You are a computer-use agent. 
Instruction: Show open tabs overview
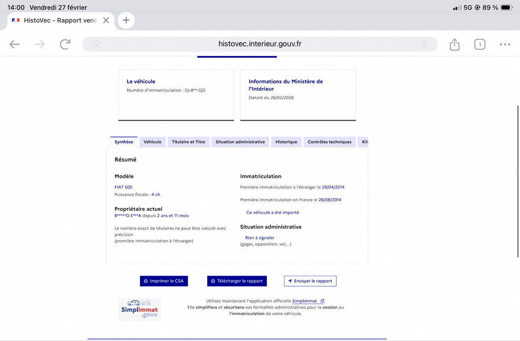tap(480, 44)
